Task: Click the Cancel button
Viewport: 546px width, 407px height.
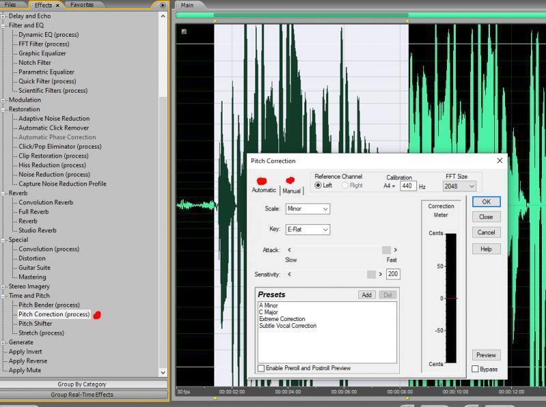Action: pyautogui.click(x=486, y=232)
